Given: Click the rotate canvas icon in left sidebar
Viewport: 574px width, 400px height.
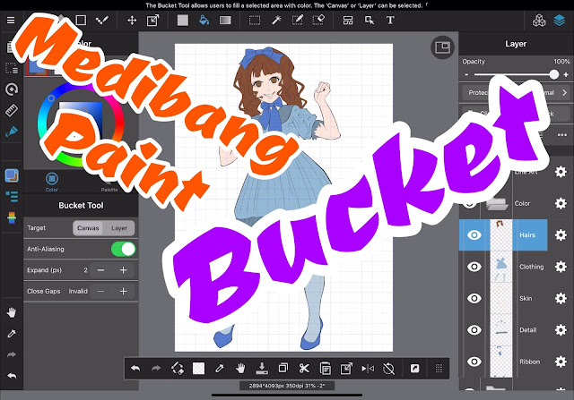Looking at the screenshot, I should [x=12, y=89].
